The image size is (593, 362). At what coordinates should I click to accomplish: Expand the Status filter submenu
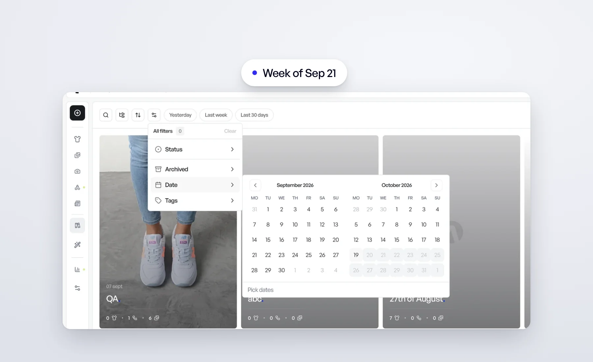pyautogui.click(x=195, y=149)
